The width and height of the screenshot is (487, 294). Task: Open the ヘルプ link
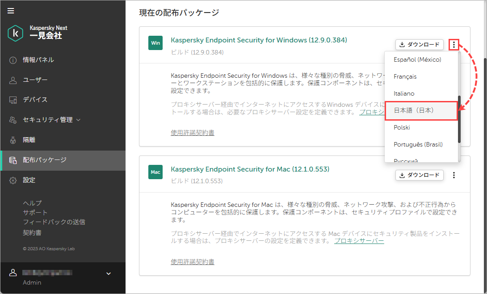tap(32, 203)
